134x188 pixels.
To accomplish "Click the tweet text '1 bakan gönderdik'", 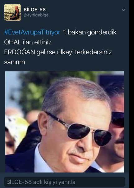I will point(90,32).
